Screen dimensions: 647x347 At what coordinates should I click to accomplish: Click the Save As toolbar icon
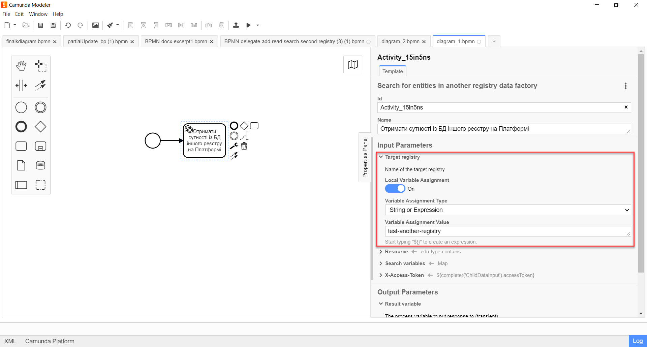click(x=53, y=25)
